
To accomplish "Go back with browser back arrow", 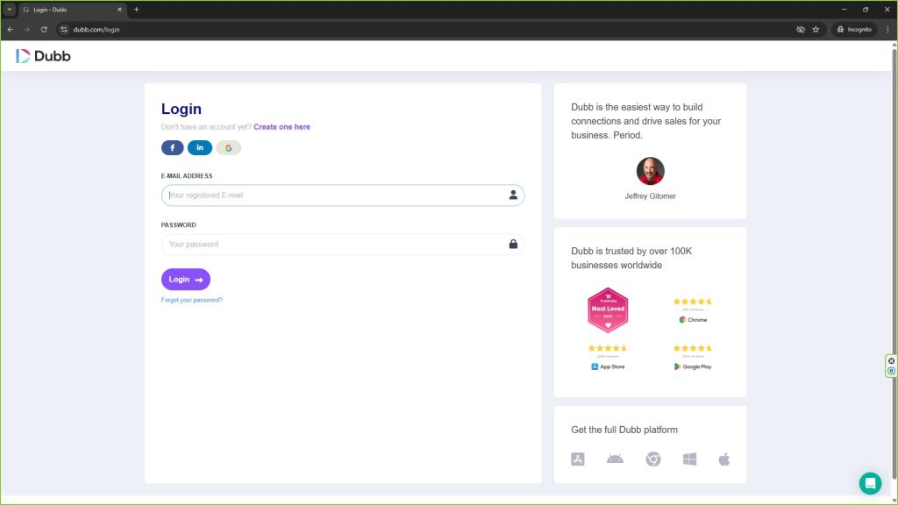I will [x=11, y=29].
